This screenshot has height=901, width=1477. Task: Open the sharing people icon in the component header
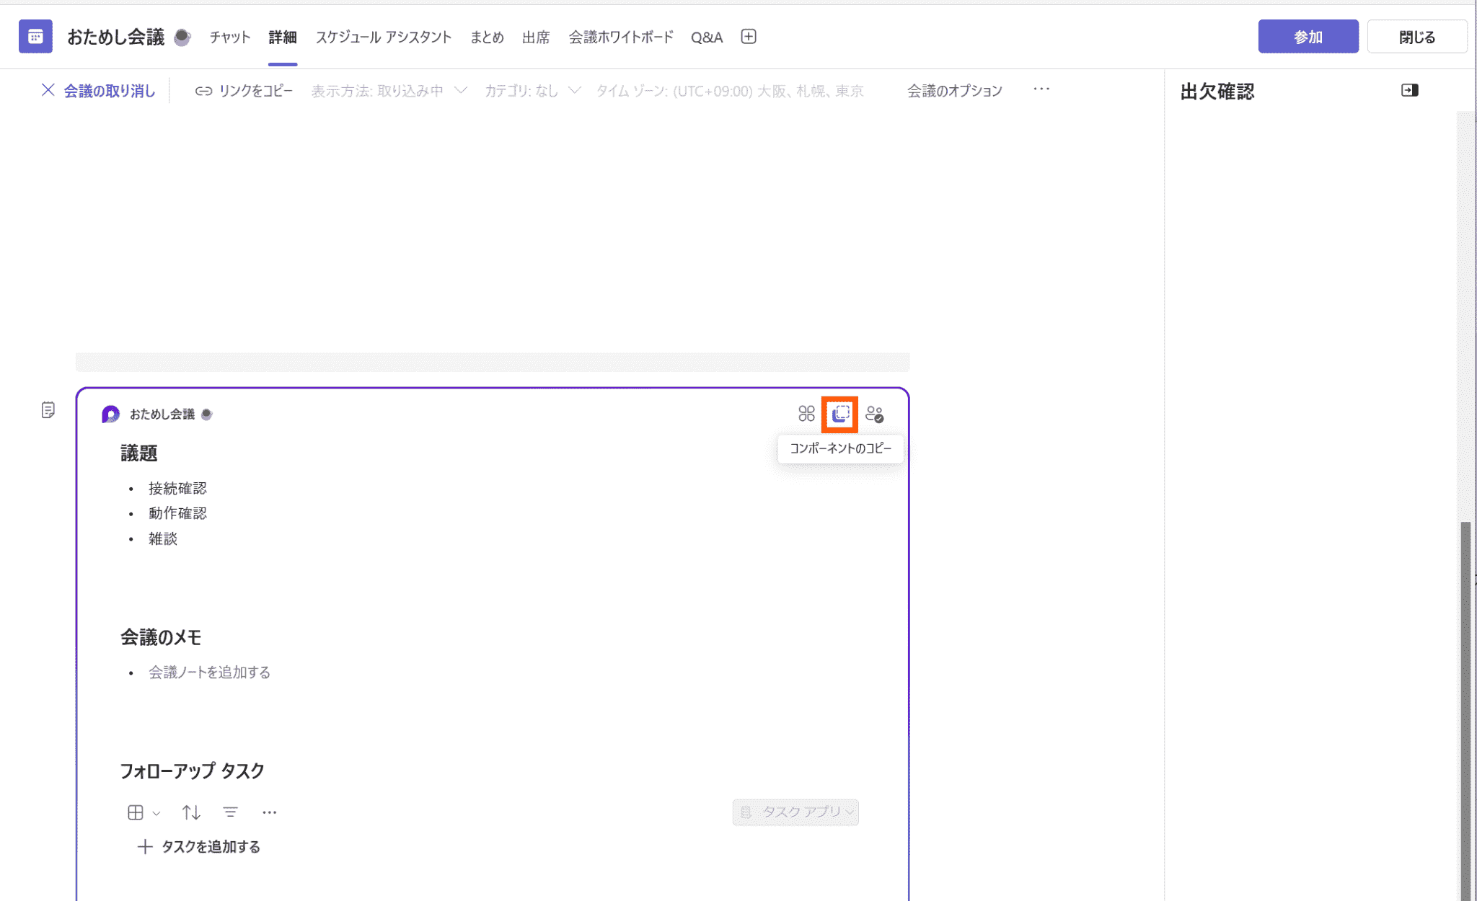(875, 414)
